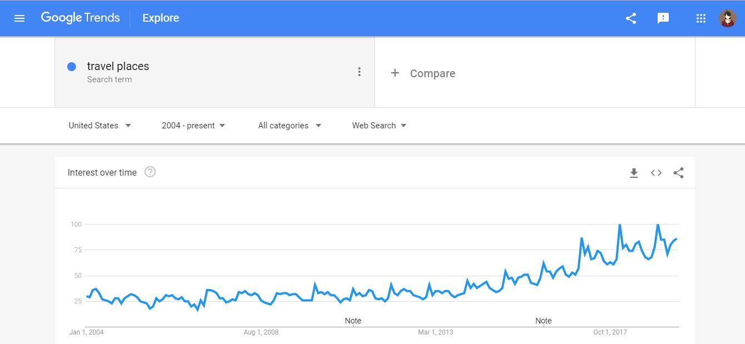Viewport: 745px width, 344px height.
Task: Edit the travel places search term
Action: pyautogui.click(x=118, y=67)
